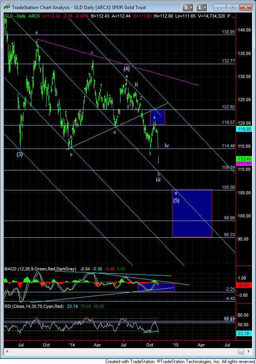Open the interval link I dropdown
The height and width of the screenshot is (364, 256).
[x=202, y=7]
